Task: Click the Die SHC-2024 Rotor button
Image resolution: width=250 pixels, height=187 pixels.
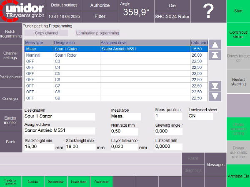Action: pos(172,11)
